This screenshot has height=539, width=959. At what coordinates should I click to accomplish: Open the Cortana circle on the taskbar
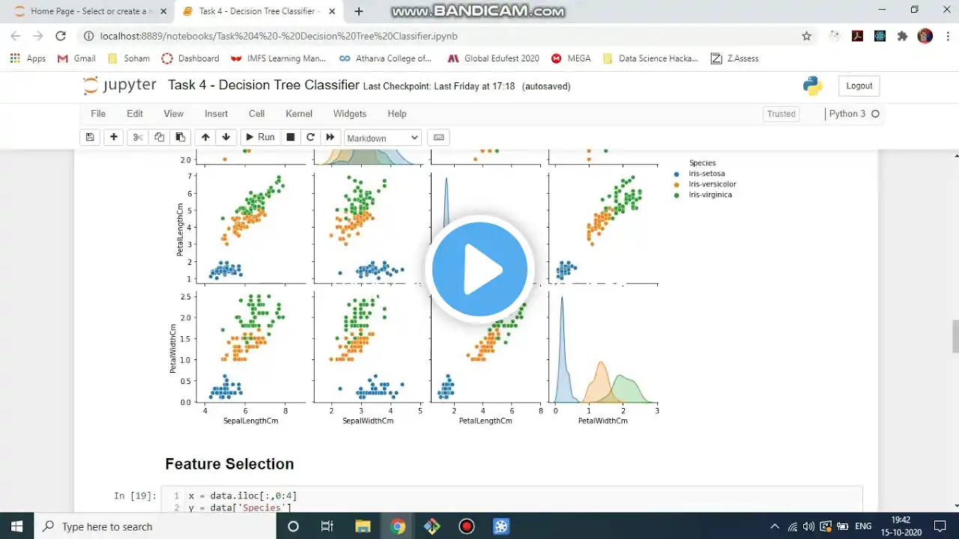pyautogui.click(x=293, y=526)
